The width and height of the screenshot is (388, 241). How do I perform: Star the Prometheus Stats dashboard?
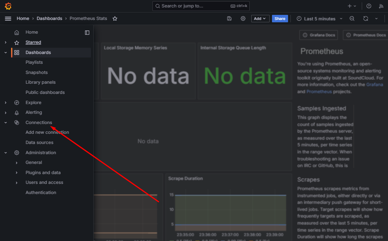115,18
